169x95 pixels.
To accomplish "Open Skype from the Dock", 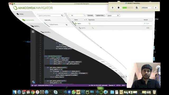I will point(55,92).
